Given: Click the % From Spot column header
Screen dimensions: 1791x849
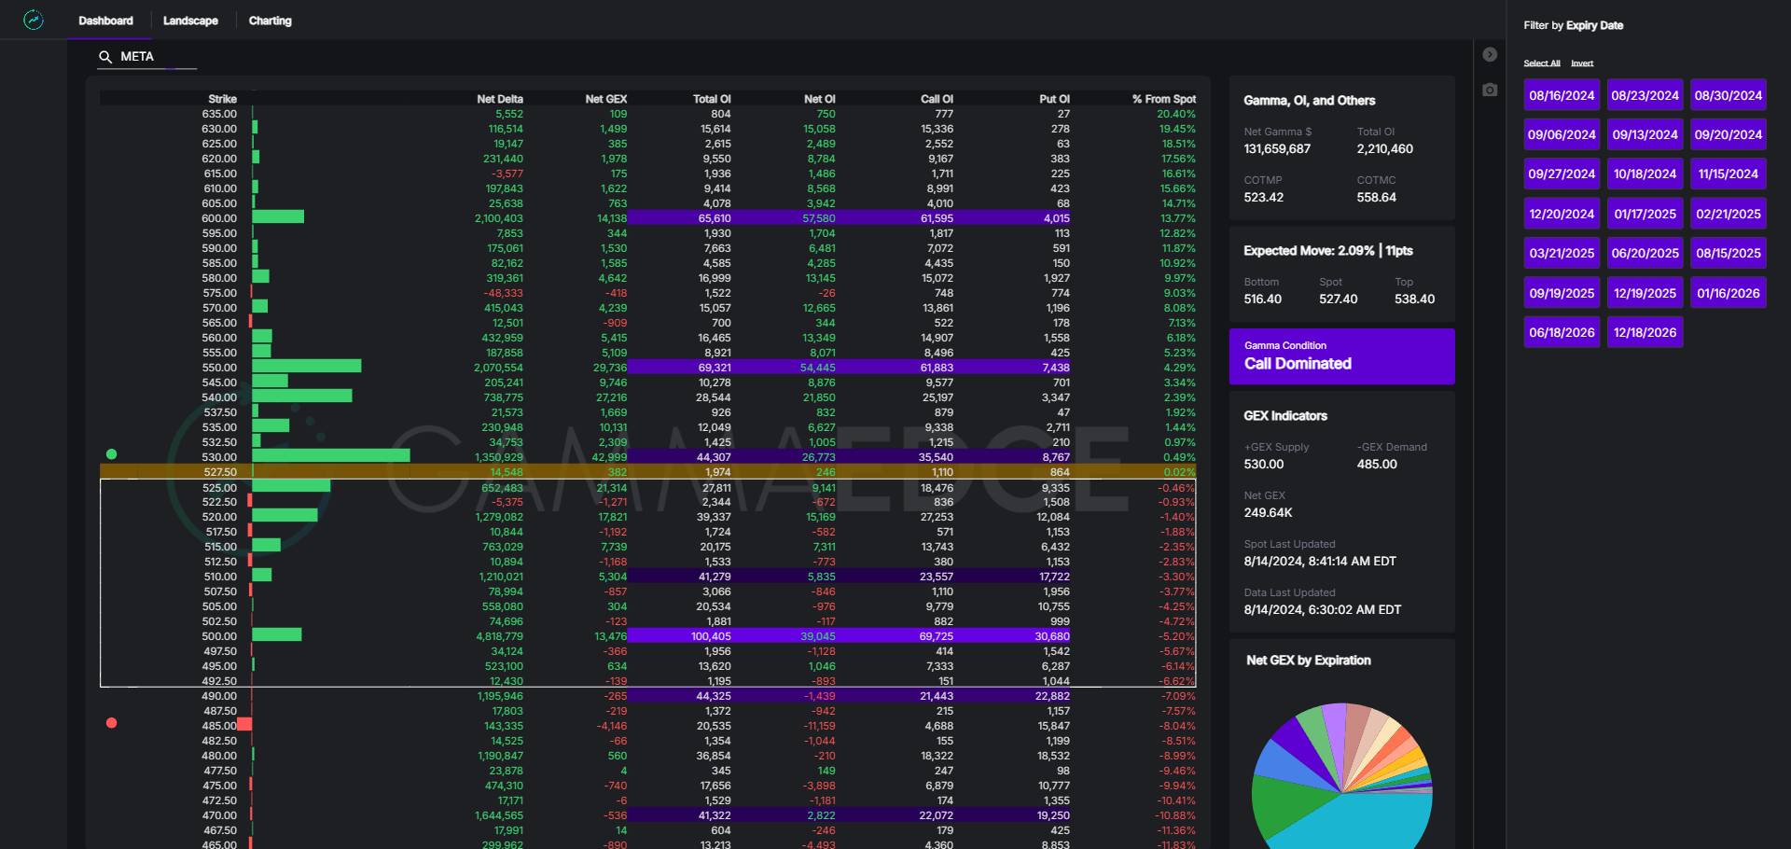Looking at the screenshot, I should (1163, 99).
